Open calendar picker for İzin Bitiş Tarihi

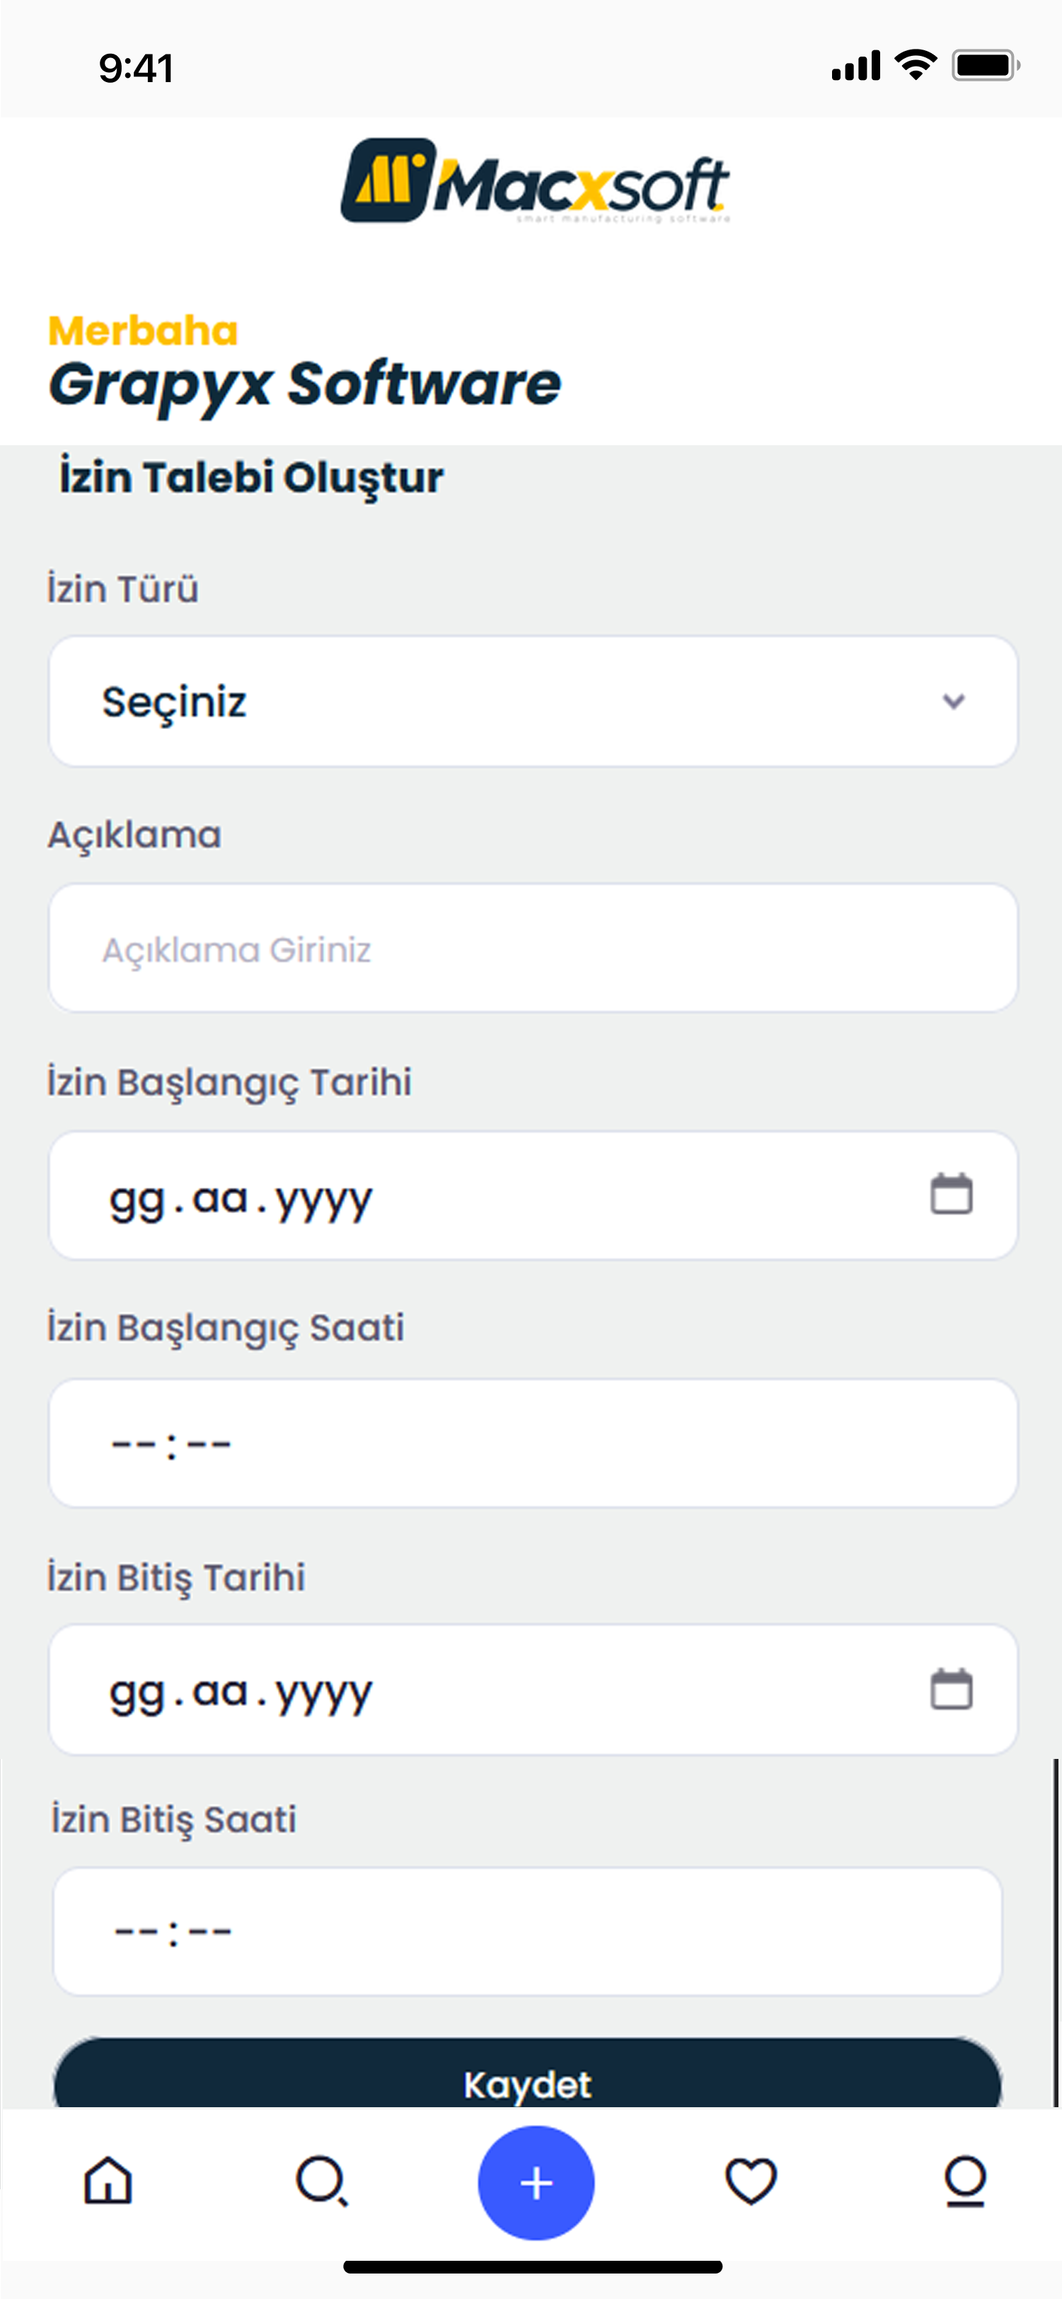coord(952,1689)
